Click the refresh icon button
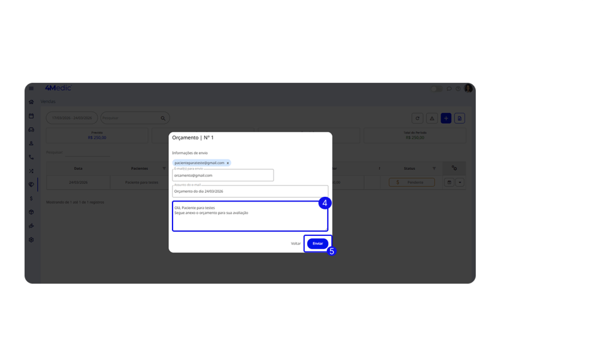Viewport: 589px width, 344px height. 418,118
